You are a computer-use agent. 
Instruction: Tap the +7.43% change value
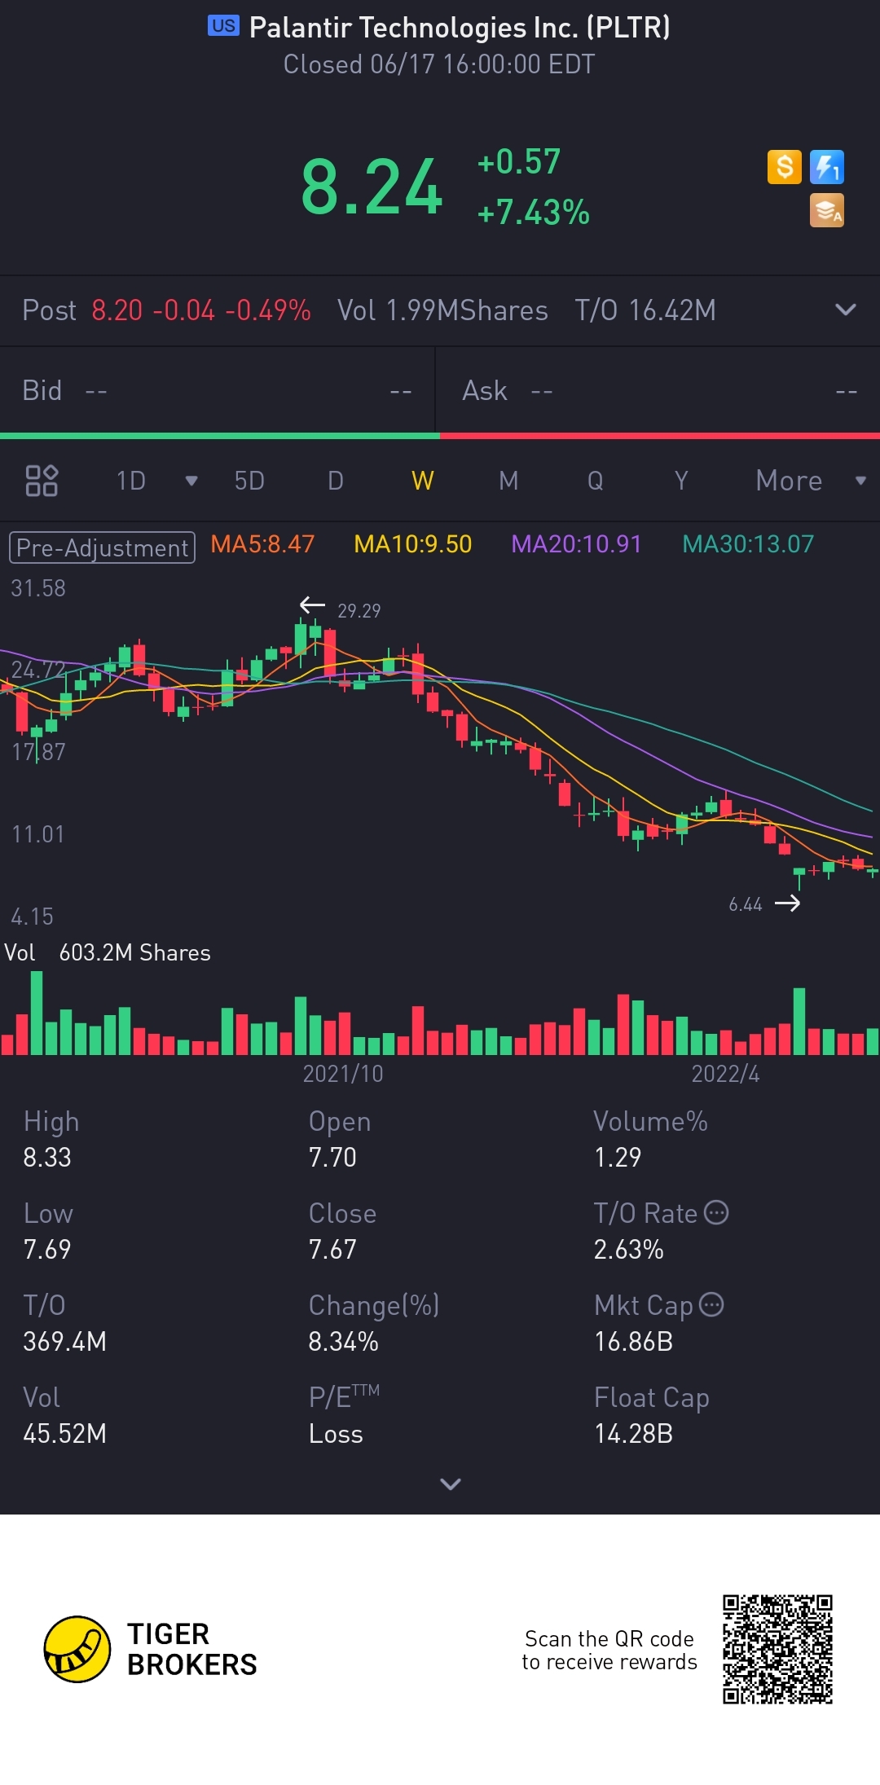[533, 213]
